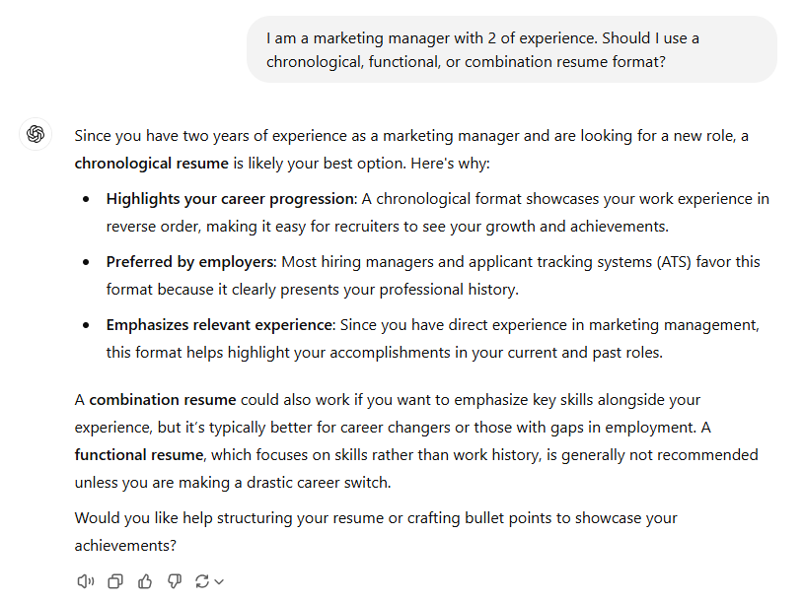Click 'Emphasizes relevant experience' bullet heading

[220, 324]
